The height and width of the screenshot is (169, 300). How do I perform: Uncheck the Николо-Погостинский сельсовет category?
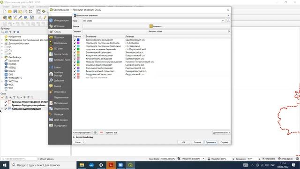point(75,61)
